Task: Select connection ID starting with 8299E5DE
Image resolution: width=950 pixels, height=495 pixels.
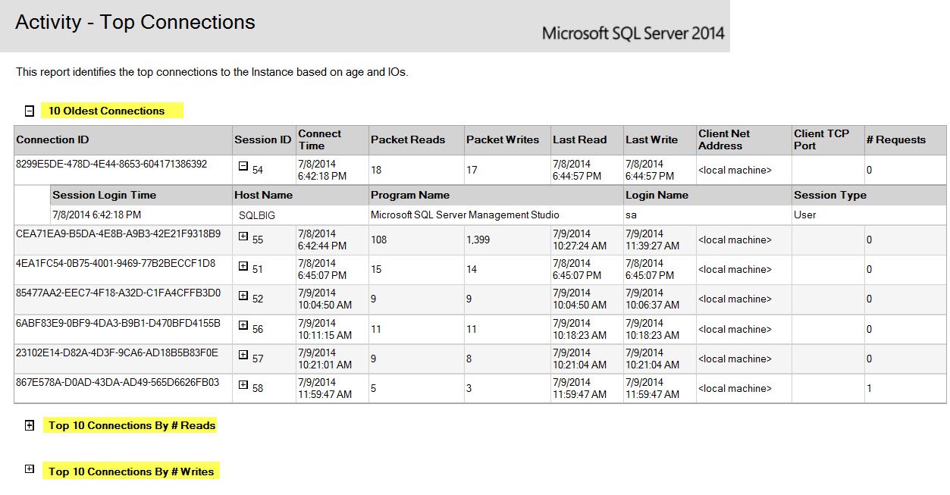Action: 111,164
